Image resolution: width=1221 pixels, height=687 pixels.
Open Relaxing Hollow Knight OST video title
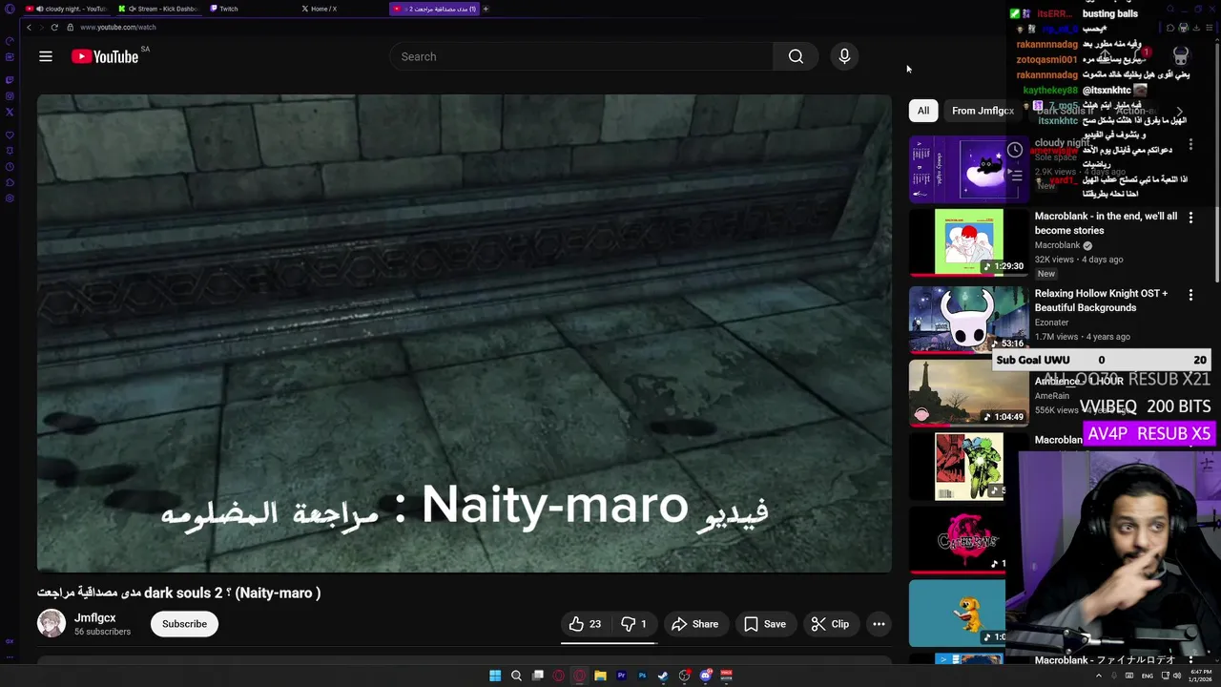coord(1101,301)
